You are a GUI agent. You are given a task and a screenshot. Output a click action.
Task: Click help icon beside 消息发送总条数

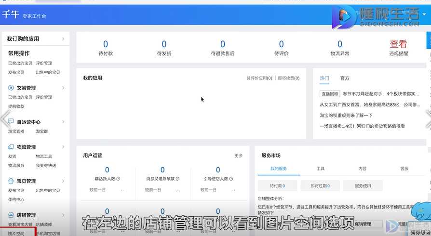click(177, 179)
